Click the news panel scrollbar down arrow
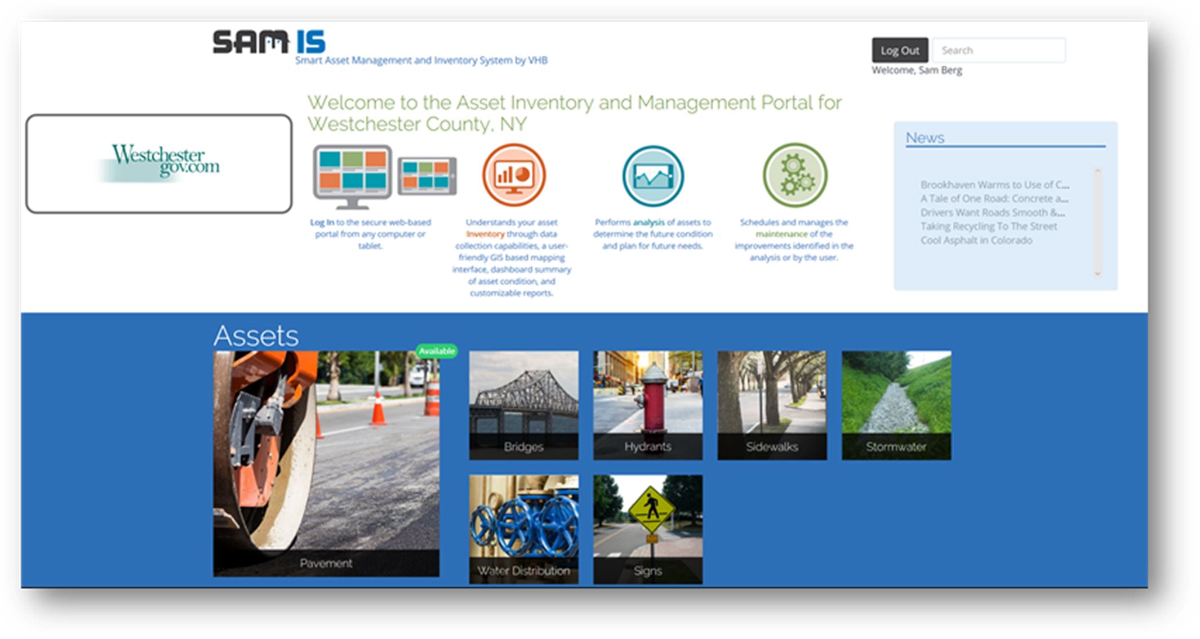 1097,274
